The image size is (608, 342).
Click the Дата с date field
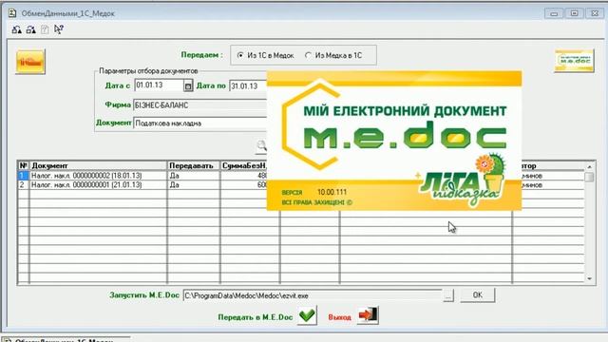point(159,85)
